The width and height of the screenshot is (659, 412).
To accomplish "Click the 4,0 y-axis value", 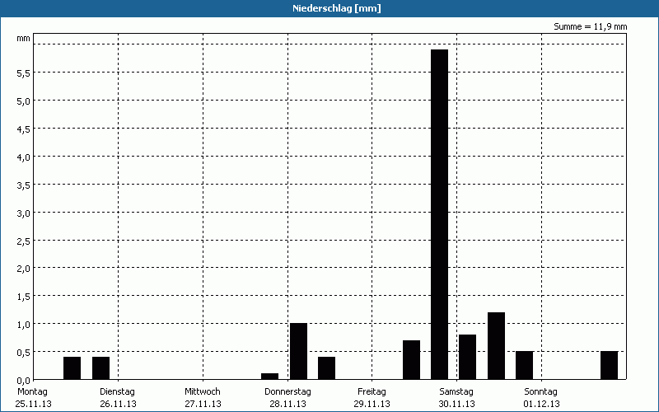I will tap(23, 157).
